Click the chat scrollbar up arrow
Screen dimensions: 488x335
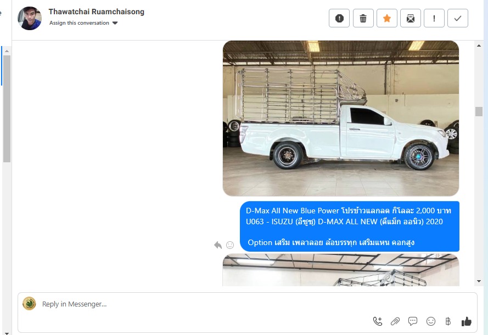coord(479,46)
